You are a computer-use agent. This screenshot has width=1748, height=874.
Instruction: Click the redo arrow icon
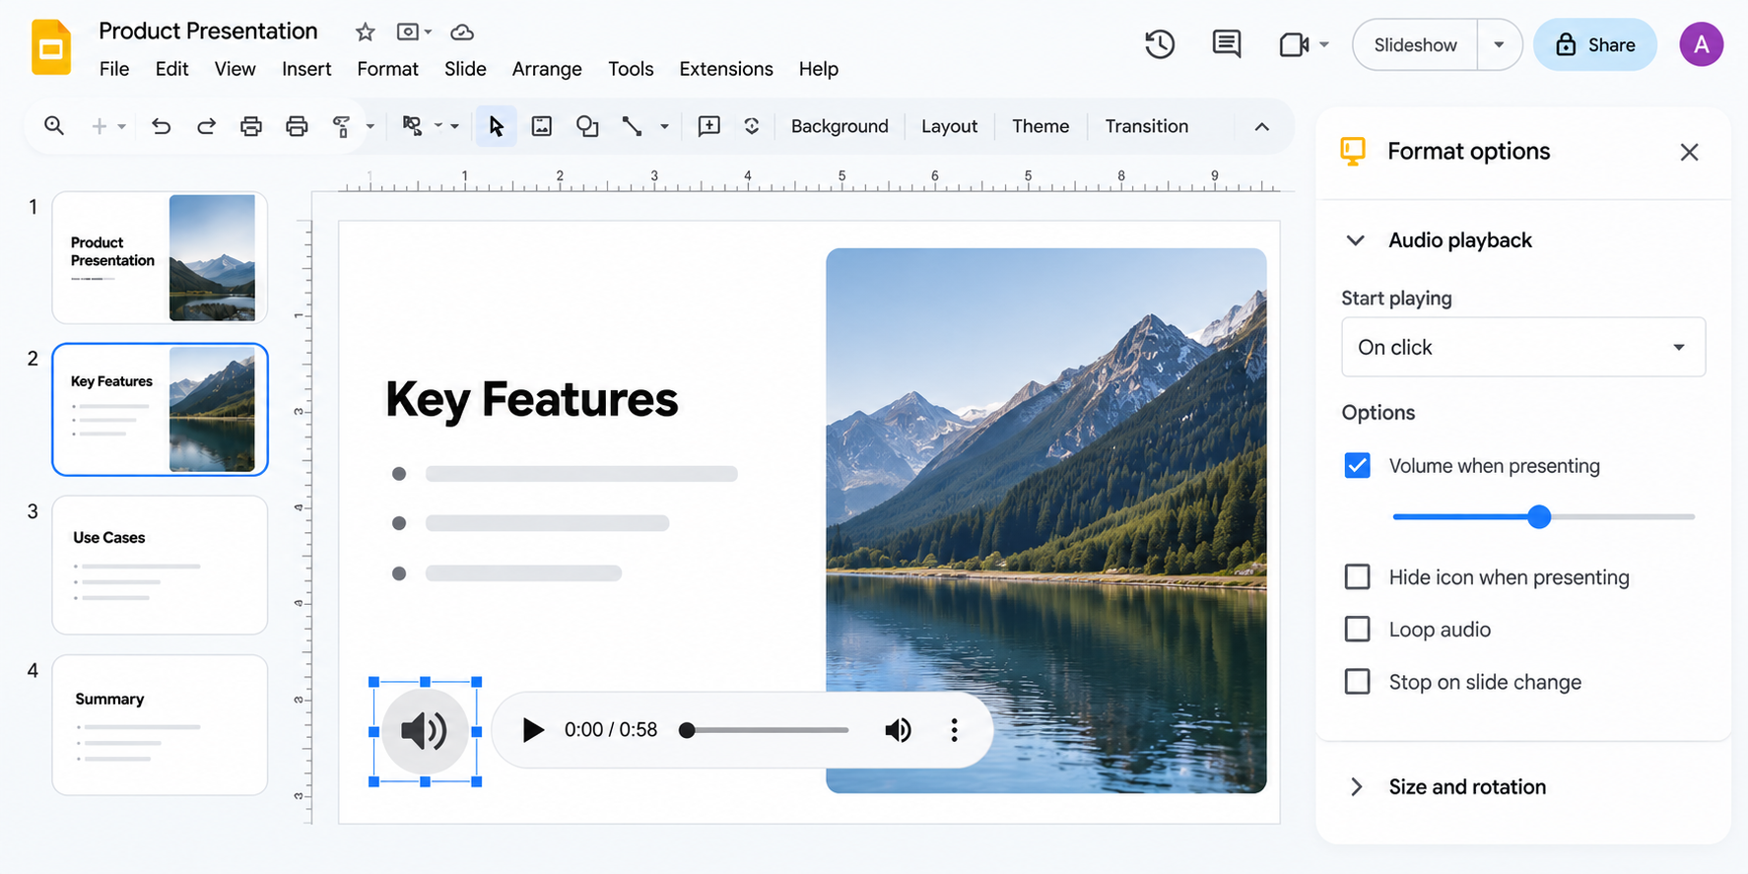click(206, 126)
